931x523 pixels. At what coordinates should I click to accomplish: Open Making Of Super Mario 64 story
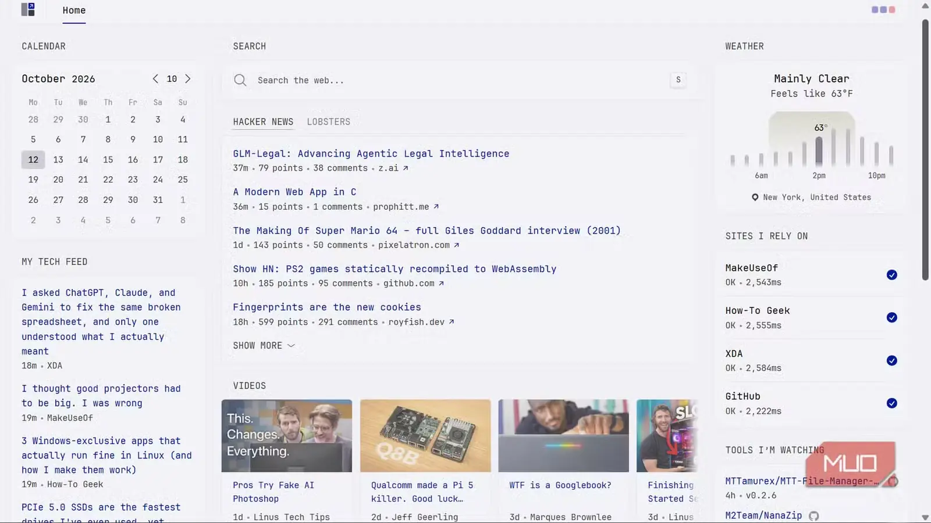pyautogui.click(x=427, y=230)
